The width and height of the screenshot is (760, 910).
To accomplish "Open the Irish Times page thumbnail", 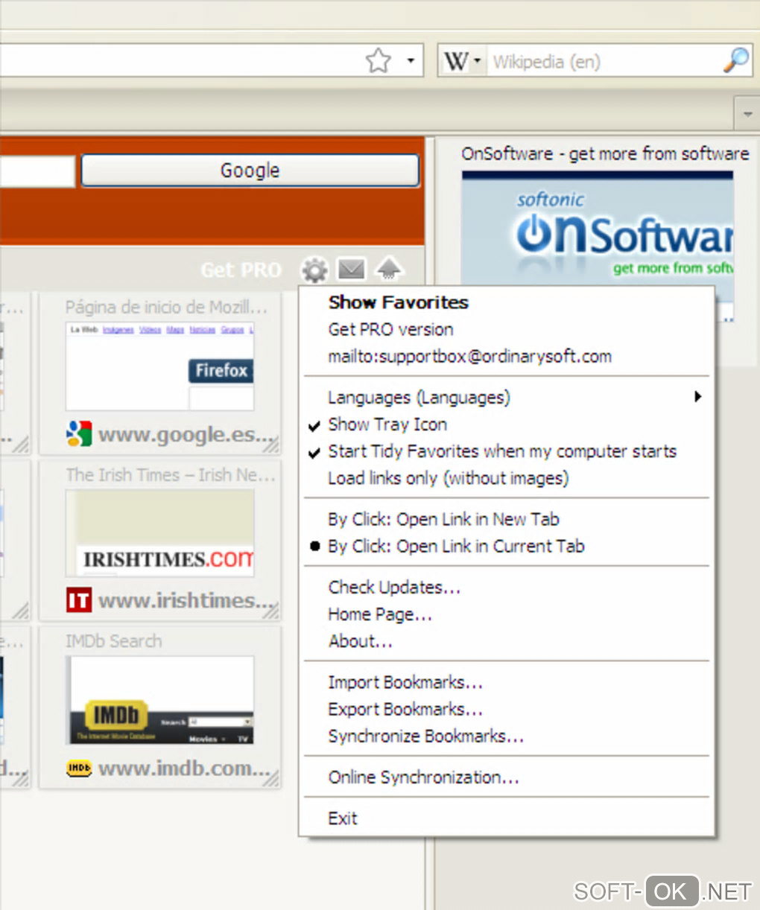I will pos(160,533).
